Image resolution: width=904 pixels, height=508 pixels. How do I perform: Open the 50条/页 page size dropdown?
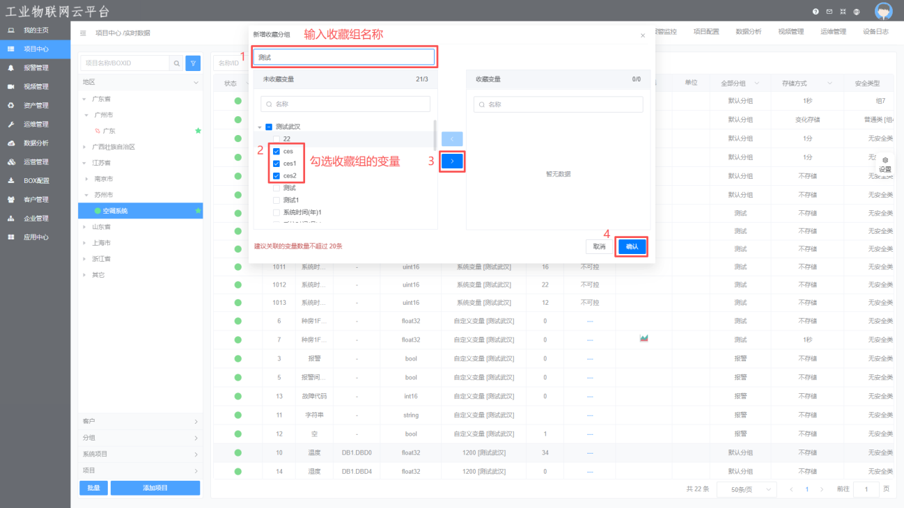tap(746, 489)
